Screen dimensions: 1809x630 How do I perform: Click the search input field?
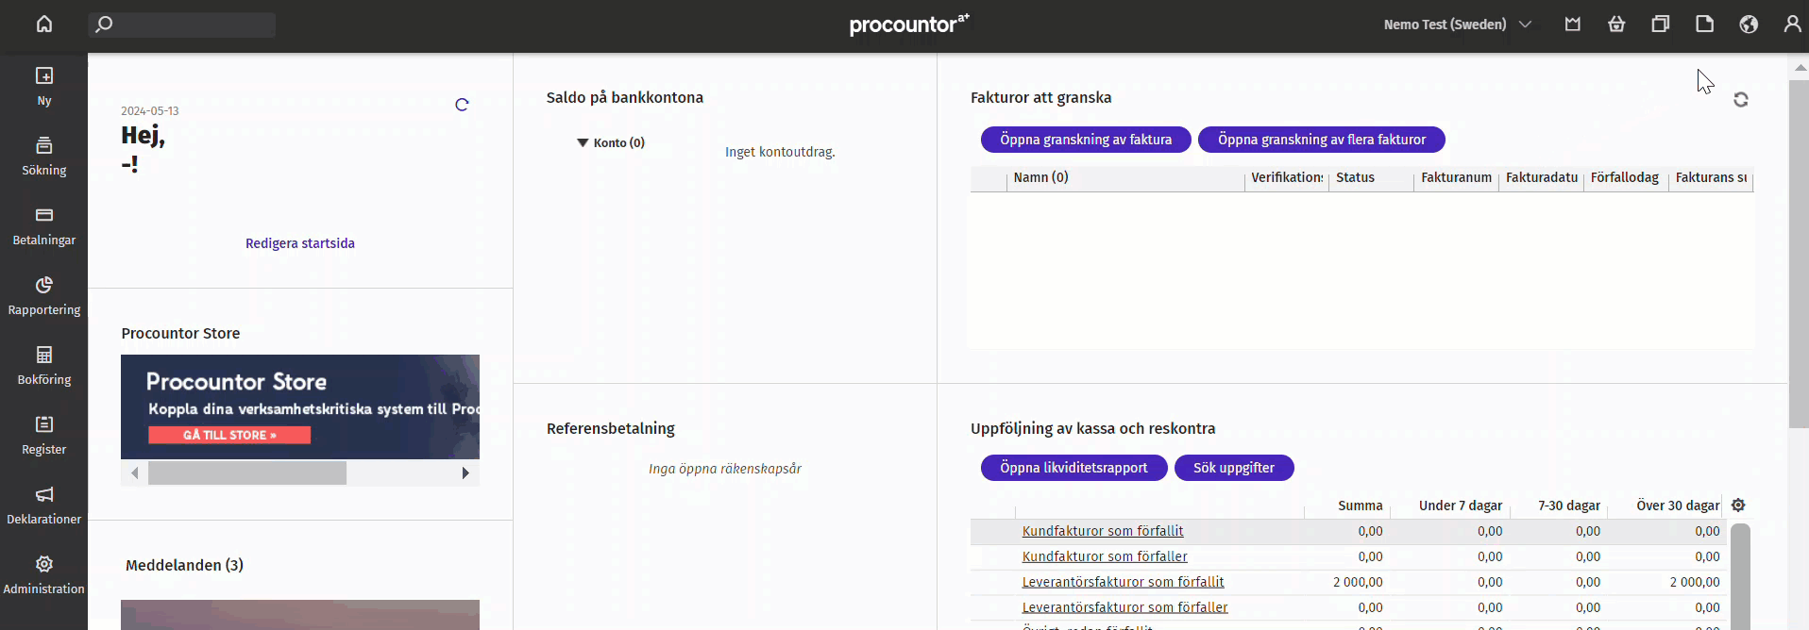coord(182,25)
